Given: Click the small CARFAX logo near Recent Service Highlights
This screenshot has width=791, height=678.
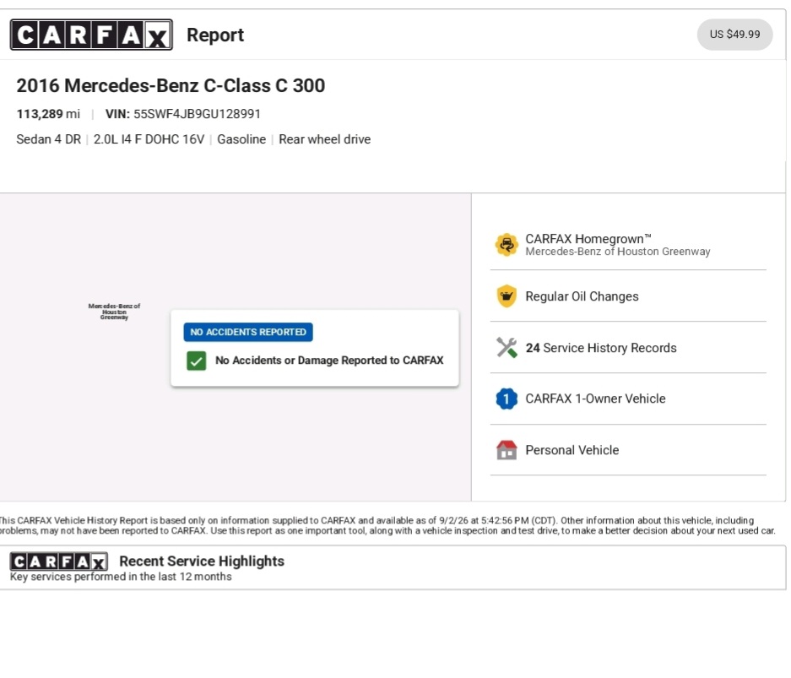Looking at the screenshot, I should [58, 561].
